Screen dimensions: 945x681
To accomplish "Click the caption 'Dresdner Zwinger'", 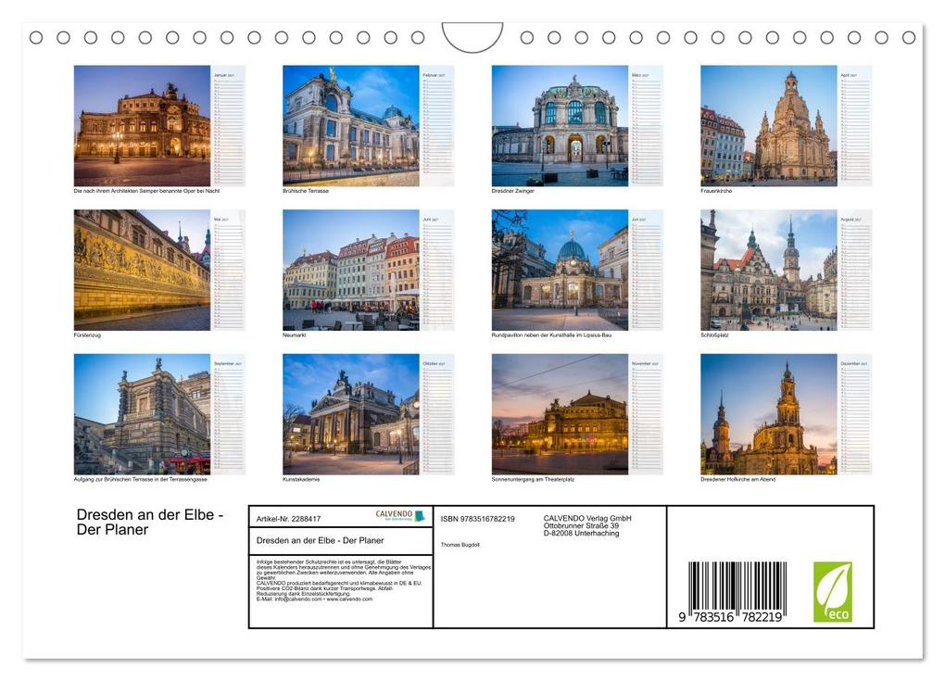I will (513, 191).
